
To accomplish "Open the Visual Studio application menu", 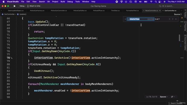I will 13,2.
